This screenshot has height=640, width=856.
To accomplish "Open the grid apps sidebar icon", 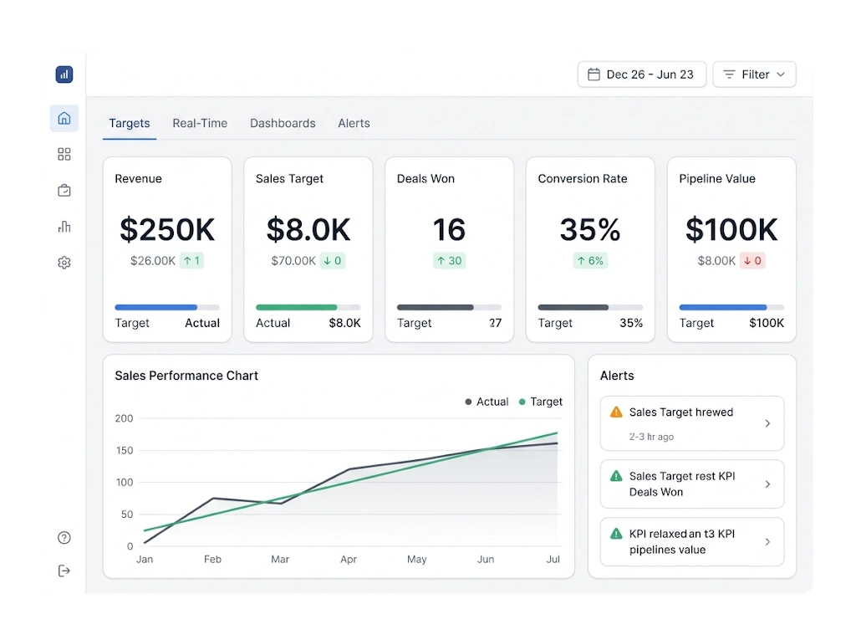I will coord(64,154).
